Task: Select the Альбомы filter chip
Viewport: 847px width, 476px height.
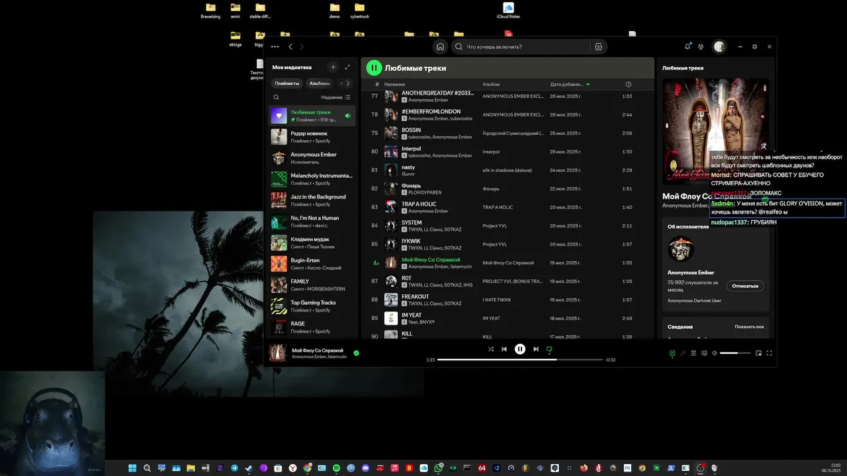Action: (x=320, y=83)
